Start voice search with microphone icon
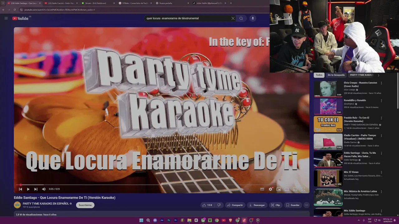This screenshot has height=224, width=399. click(253, 18)
